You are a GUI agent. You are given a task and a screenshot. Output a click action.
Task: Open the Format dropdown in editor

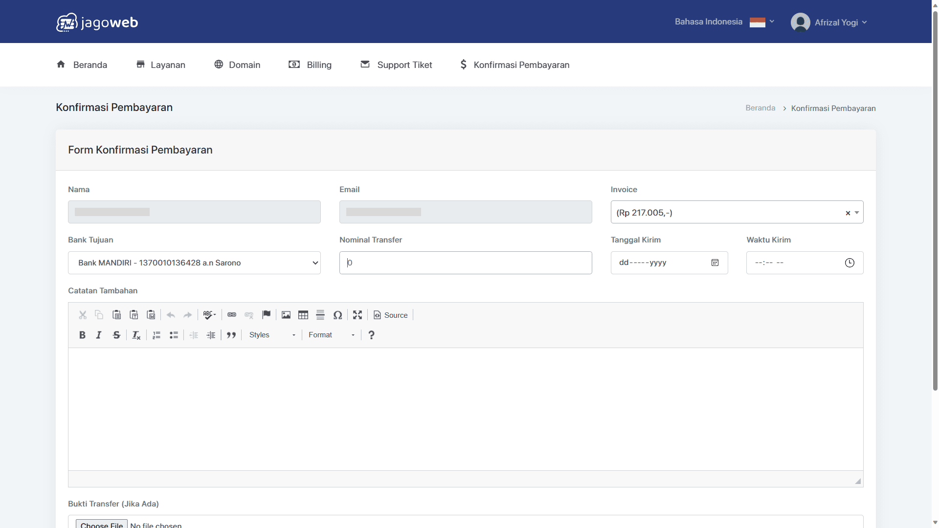[x=331, y=335]
